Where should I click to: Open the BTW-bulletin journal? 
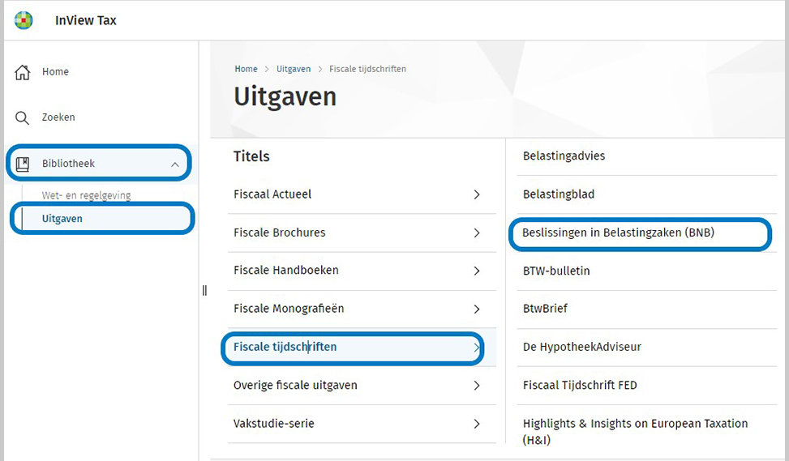[556, 271]
